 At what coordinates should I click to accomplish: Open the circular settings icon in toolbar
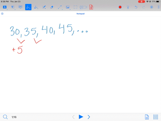click(152, 7)
